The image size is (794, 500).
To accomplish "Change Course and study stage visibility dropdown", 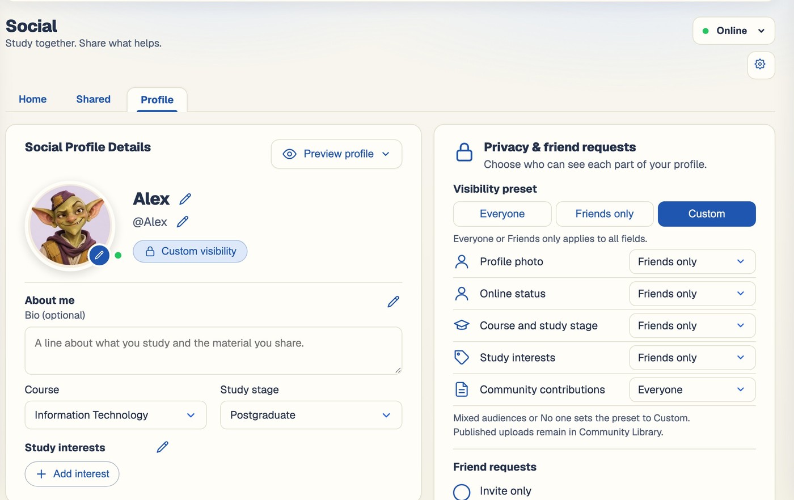I will point(692,325).
